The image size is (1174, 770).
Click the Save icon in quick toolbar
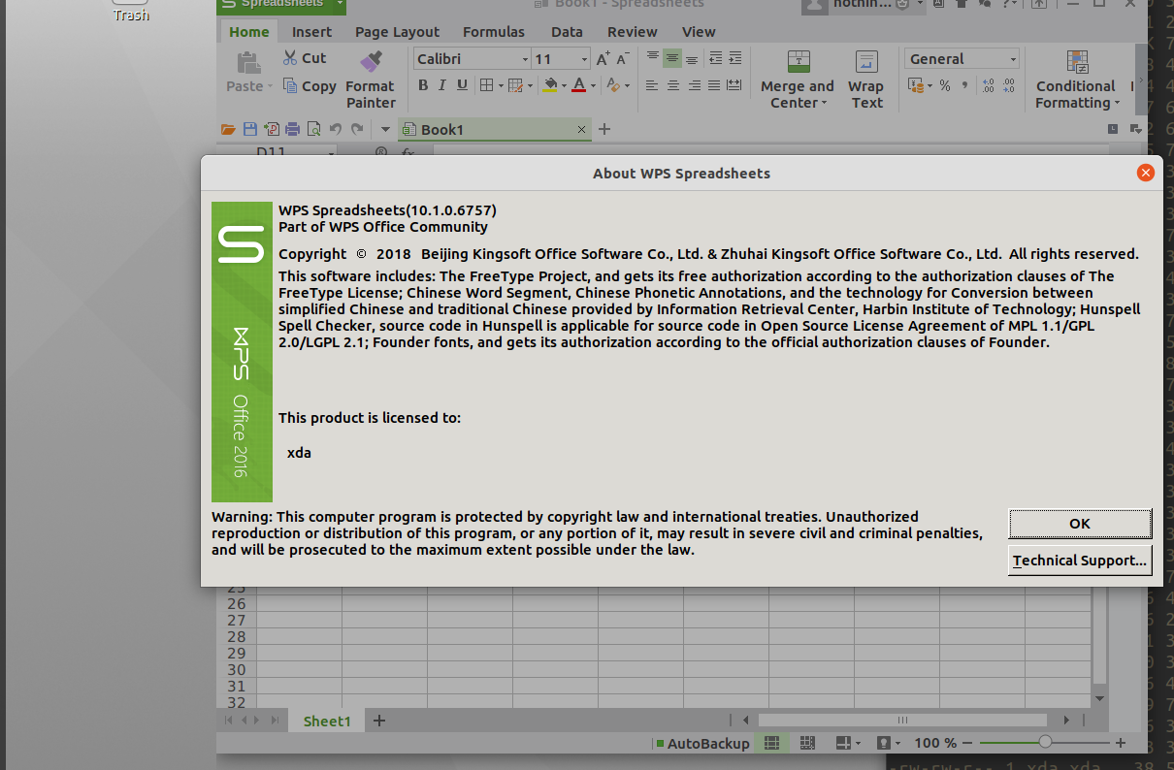click(249, 129)
